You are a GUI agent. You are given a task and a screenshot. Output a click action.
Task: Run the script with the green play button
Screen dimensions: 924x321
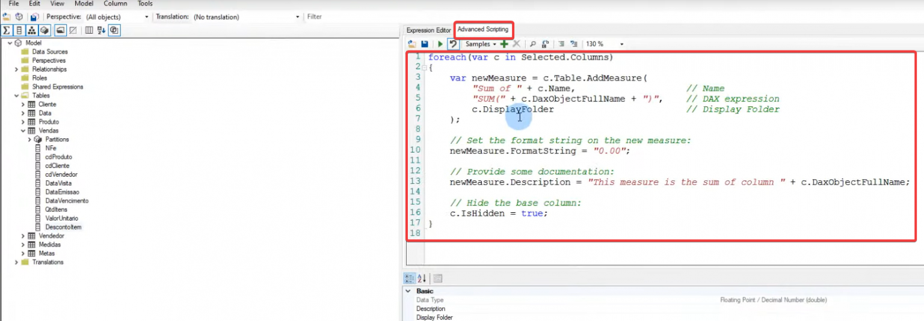click(x=440, y=44)
